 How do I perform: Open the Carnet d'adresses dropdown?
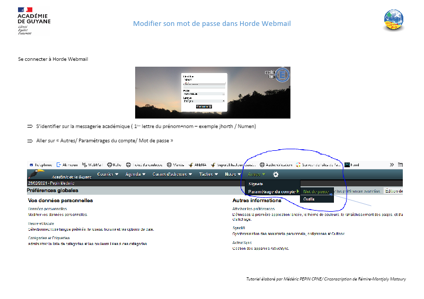pyautogui.click(x=171, y=174)
